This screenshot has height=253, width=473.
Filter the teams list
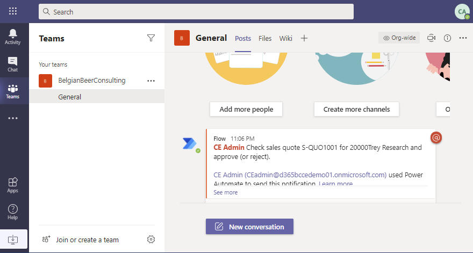[151, 38]
